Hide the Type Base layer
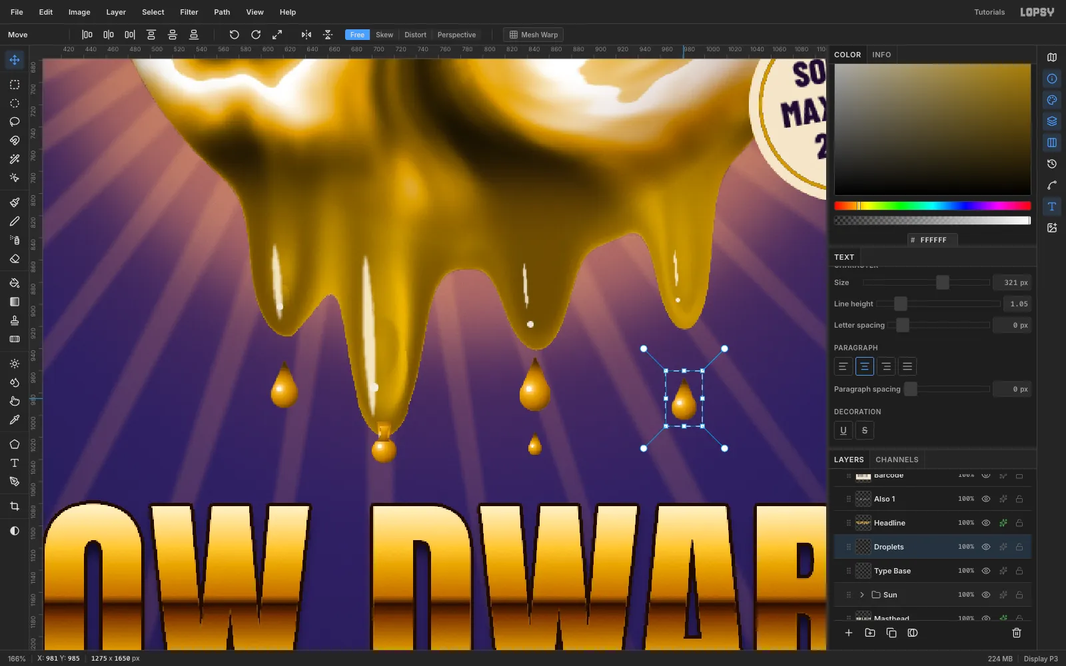Viewport: 1066px width, 666px height. [986, 571]
